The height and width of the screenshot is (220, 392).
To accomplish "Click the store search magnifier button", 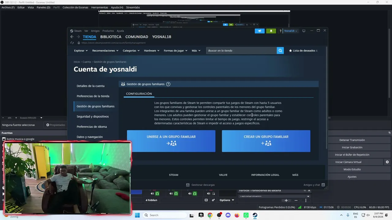I will tap(280, 51).
